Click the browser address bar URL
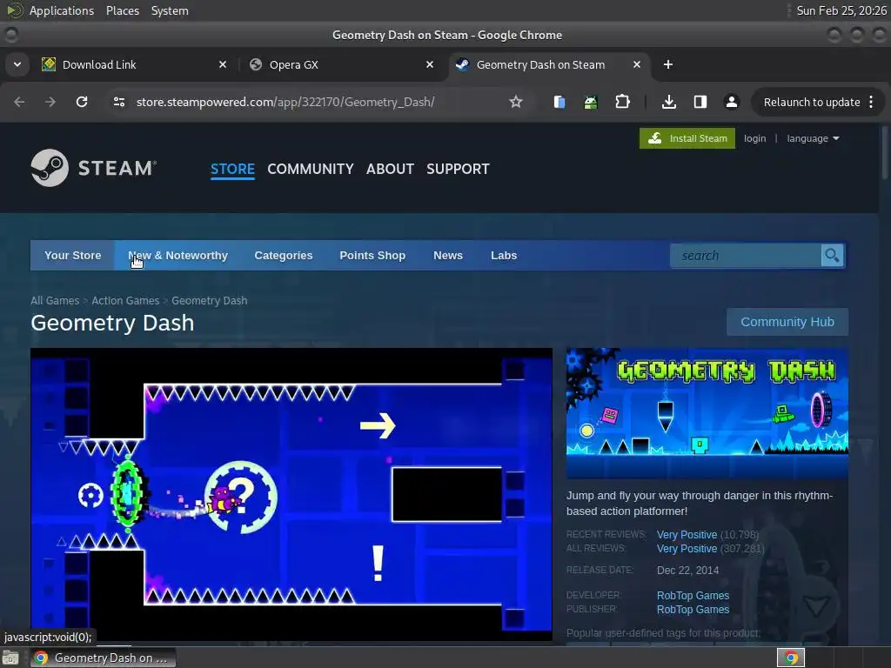The image size is (891, 668). tap(285, 102)
